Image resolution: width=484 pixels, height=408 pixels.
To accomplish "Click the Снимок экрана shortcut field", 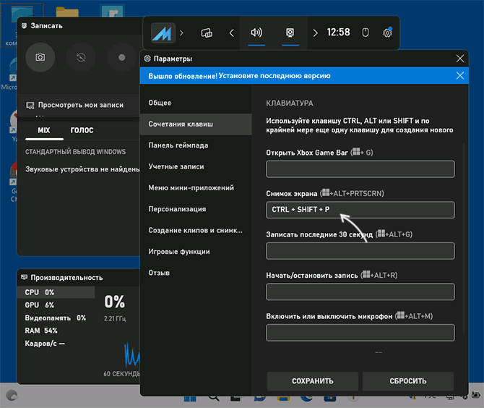I will tap(360, 210).
